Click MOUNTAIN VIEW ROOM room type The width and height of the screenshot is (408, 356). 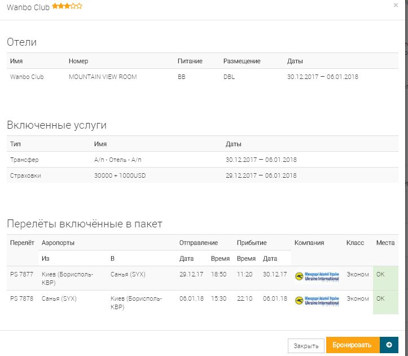[x=102, y=77]
